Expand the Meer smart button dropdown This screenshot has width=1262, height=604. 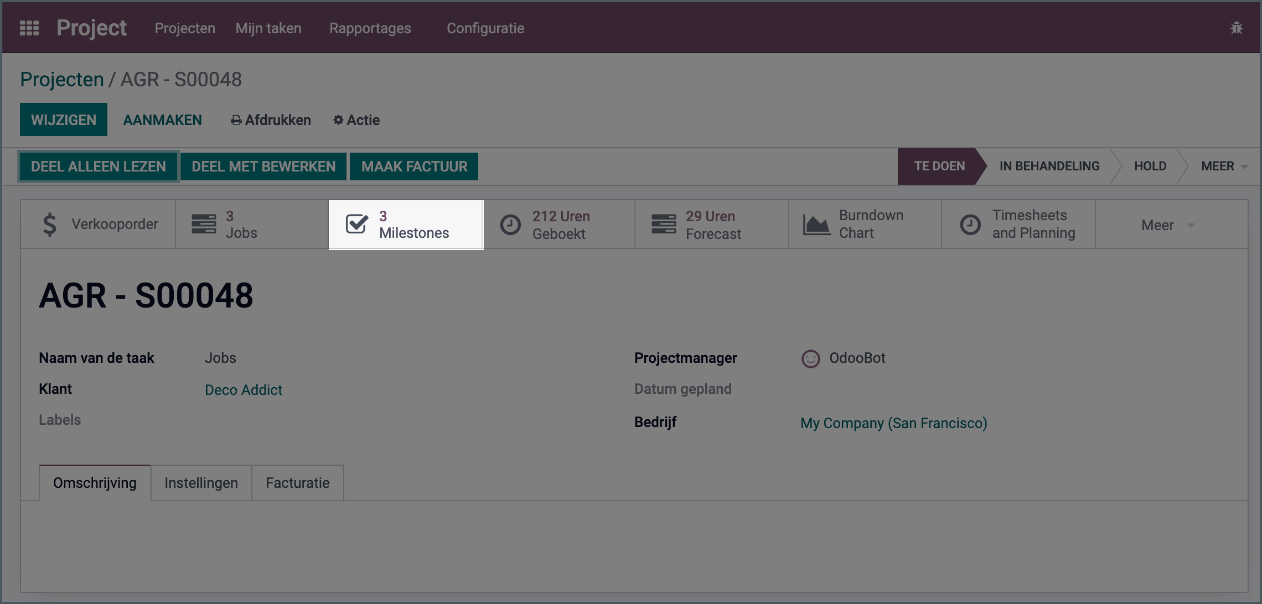point(1166,224)
